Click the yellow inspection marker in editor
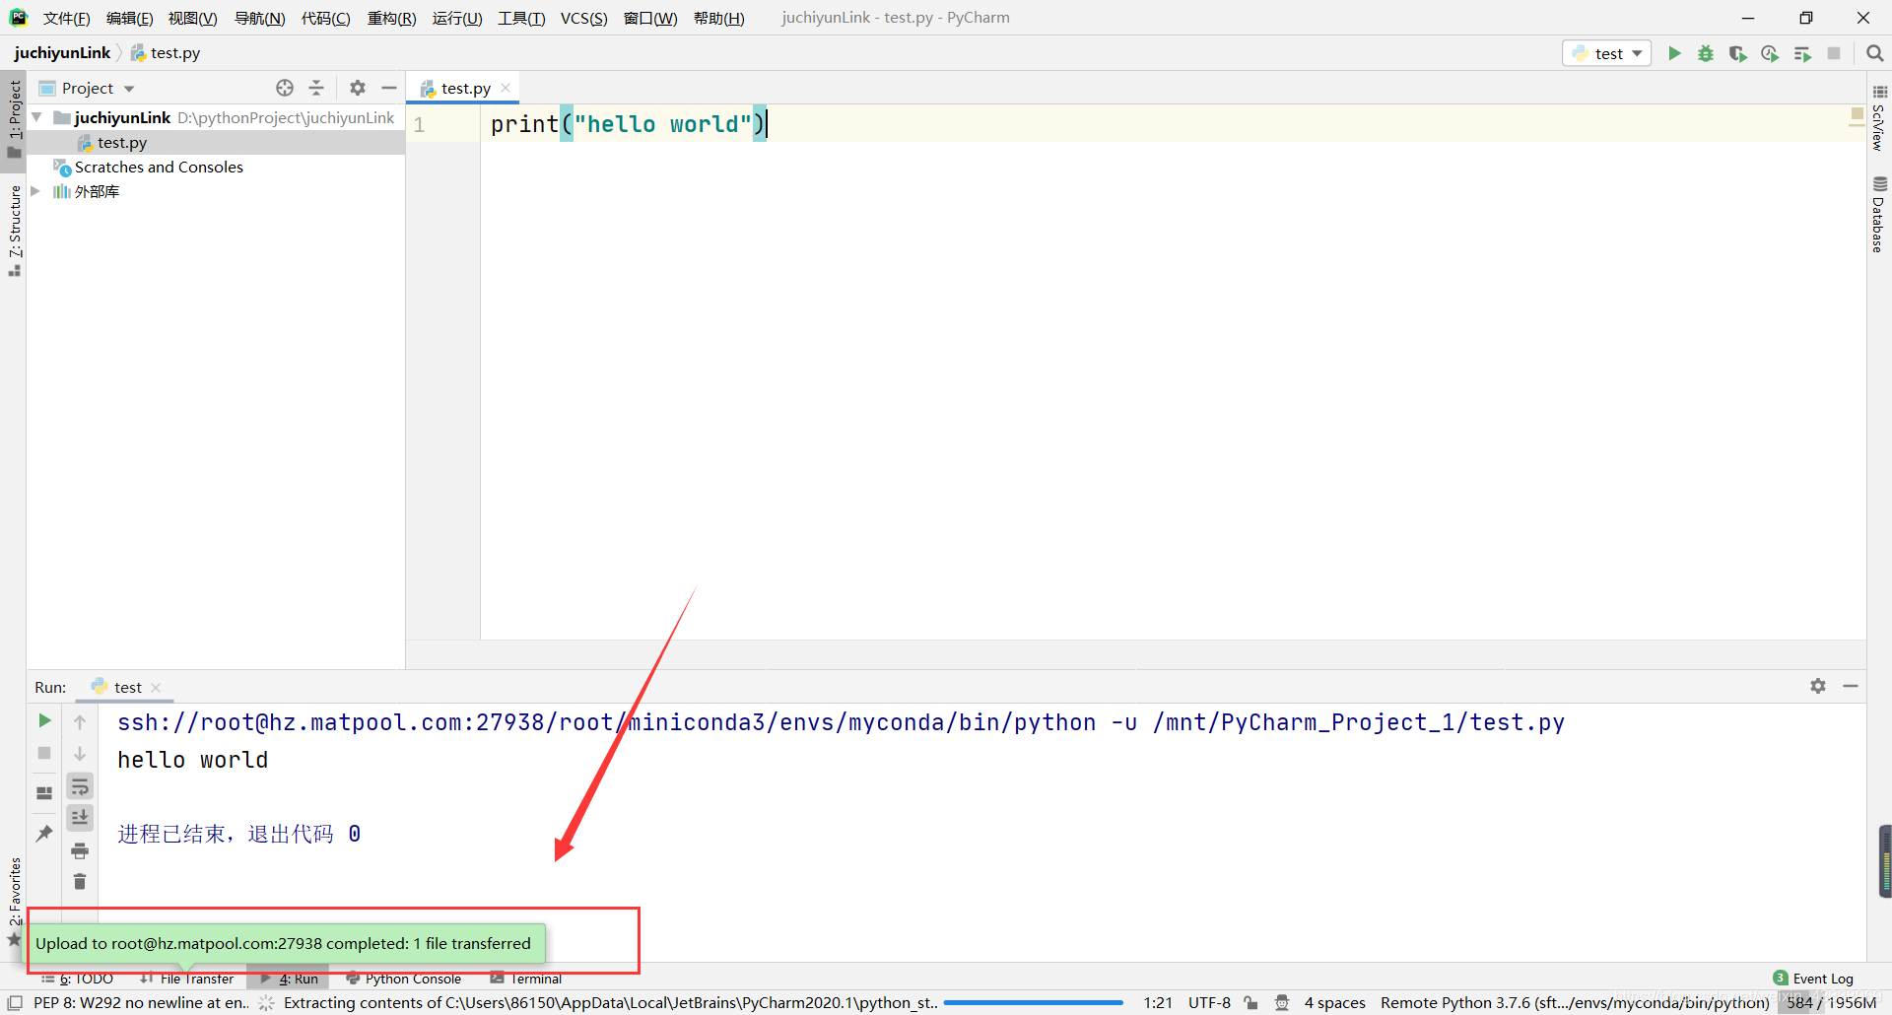 pos(1857,113)
